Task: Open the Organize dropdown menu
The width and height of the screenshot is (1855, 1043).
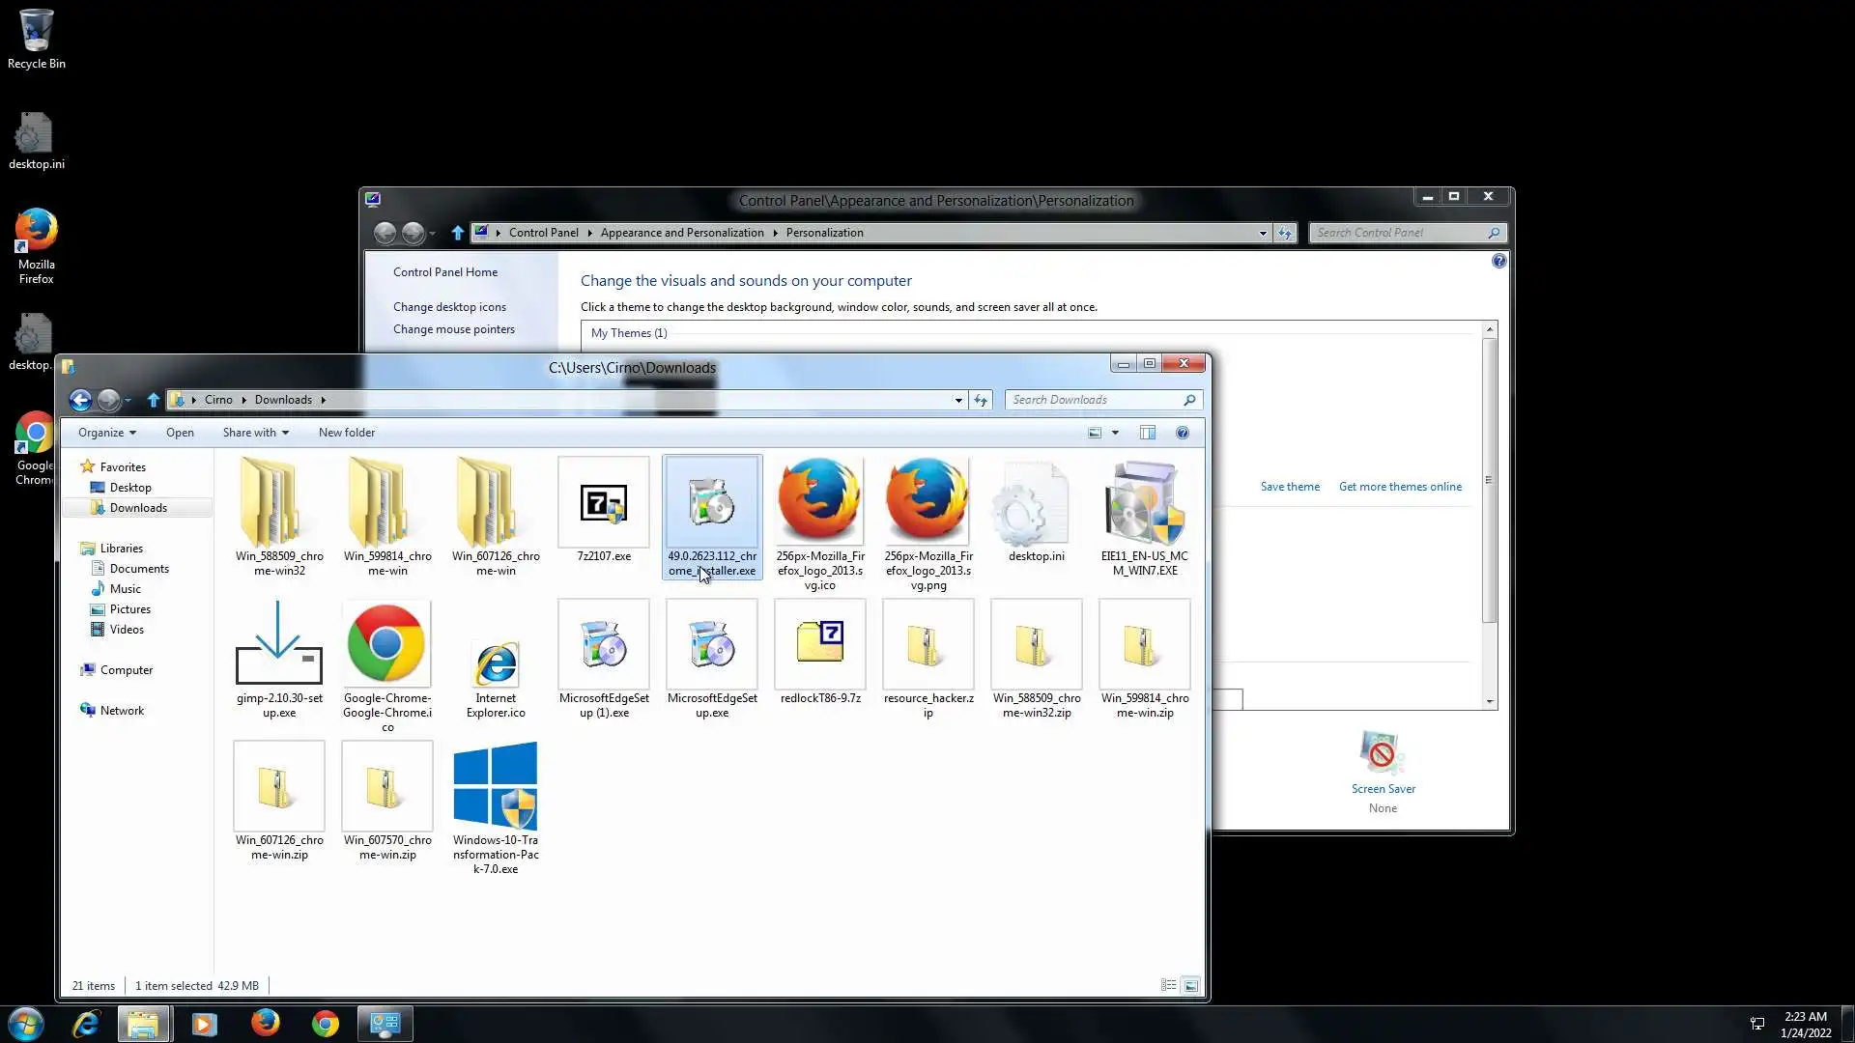Action: [106, 433]
